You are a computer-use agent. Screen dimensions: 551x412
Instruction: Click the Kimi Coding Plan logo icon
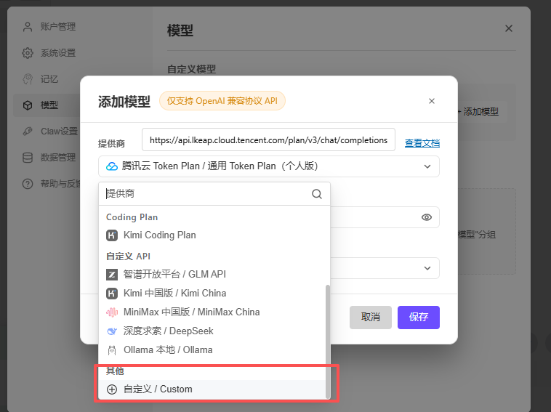112,235
